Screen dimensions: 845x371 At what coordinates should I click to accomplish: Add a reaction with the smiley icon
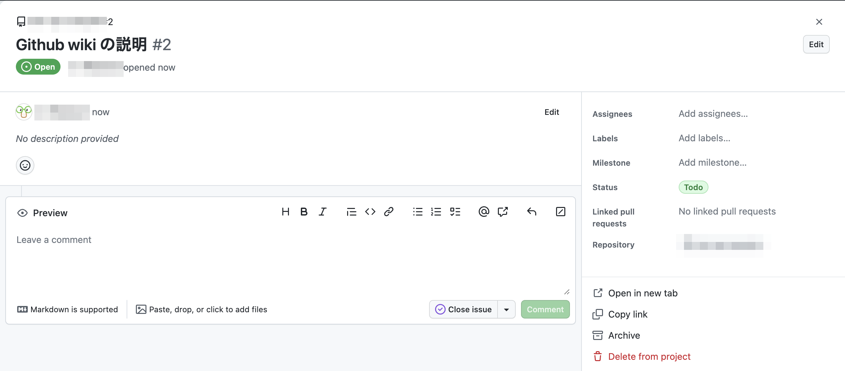(x=25, y=165)
